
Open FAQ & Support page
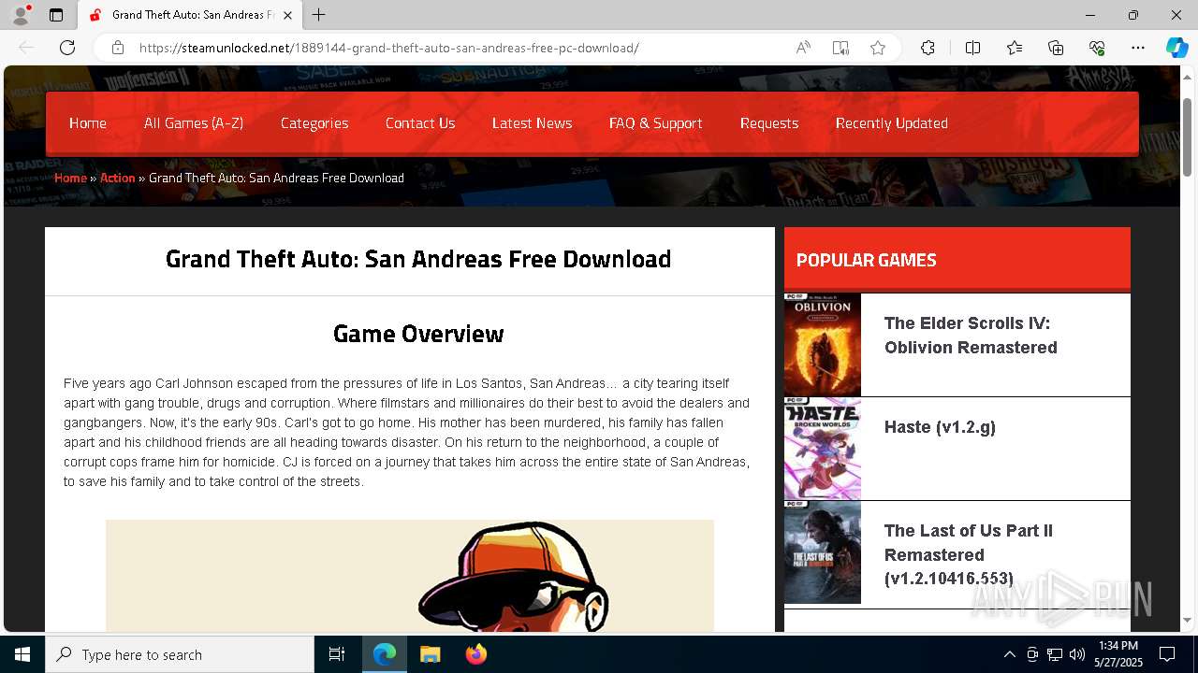tap(655, 123)
